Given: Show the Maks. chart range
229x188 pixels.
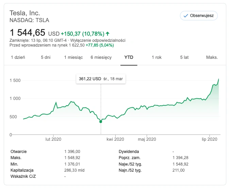Looking at the screenshot, I should pos(212,57).
